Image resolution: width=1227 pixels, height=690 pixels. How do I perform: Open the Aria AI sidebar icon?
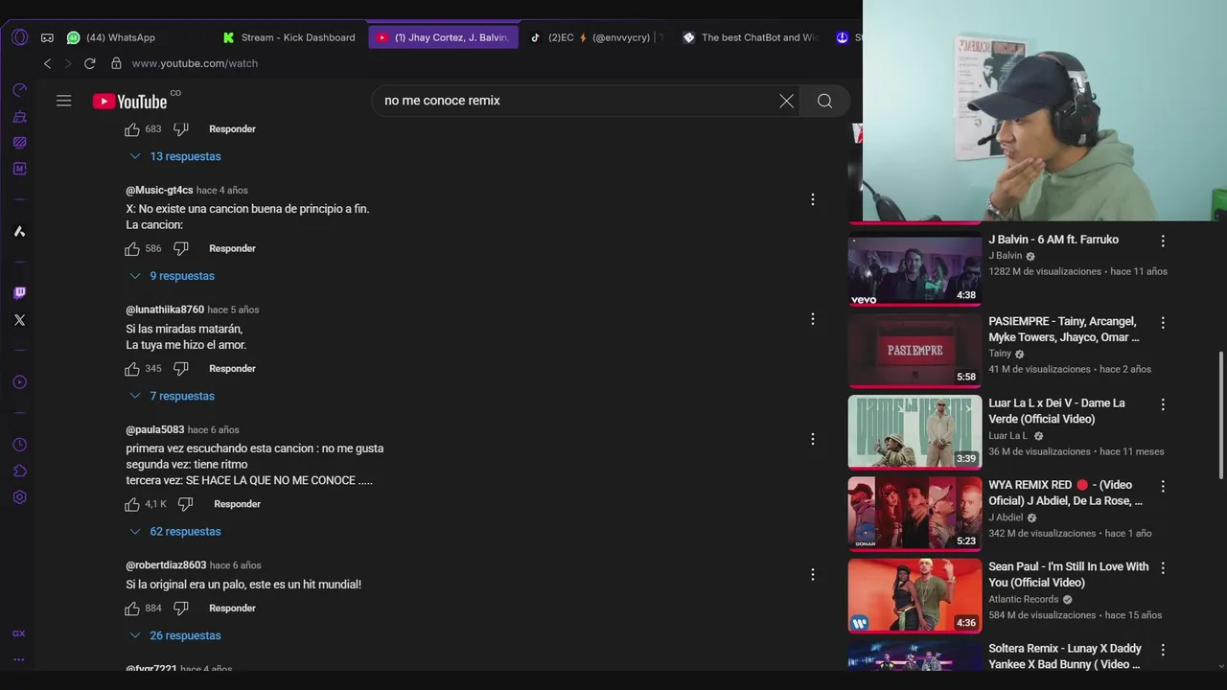click(19, 231)
